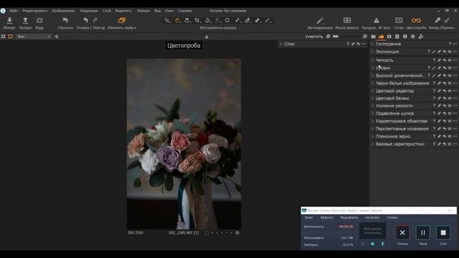This screenshot has height=258, width=459.
Task: Expand the Подавление шумов panel
Action: coord(372,113)
